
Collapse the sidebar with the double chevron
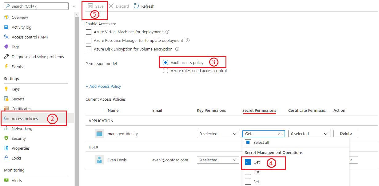74,6
